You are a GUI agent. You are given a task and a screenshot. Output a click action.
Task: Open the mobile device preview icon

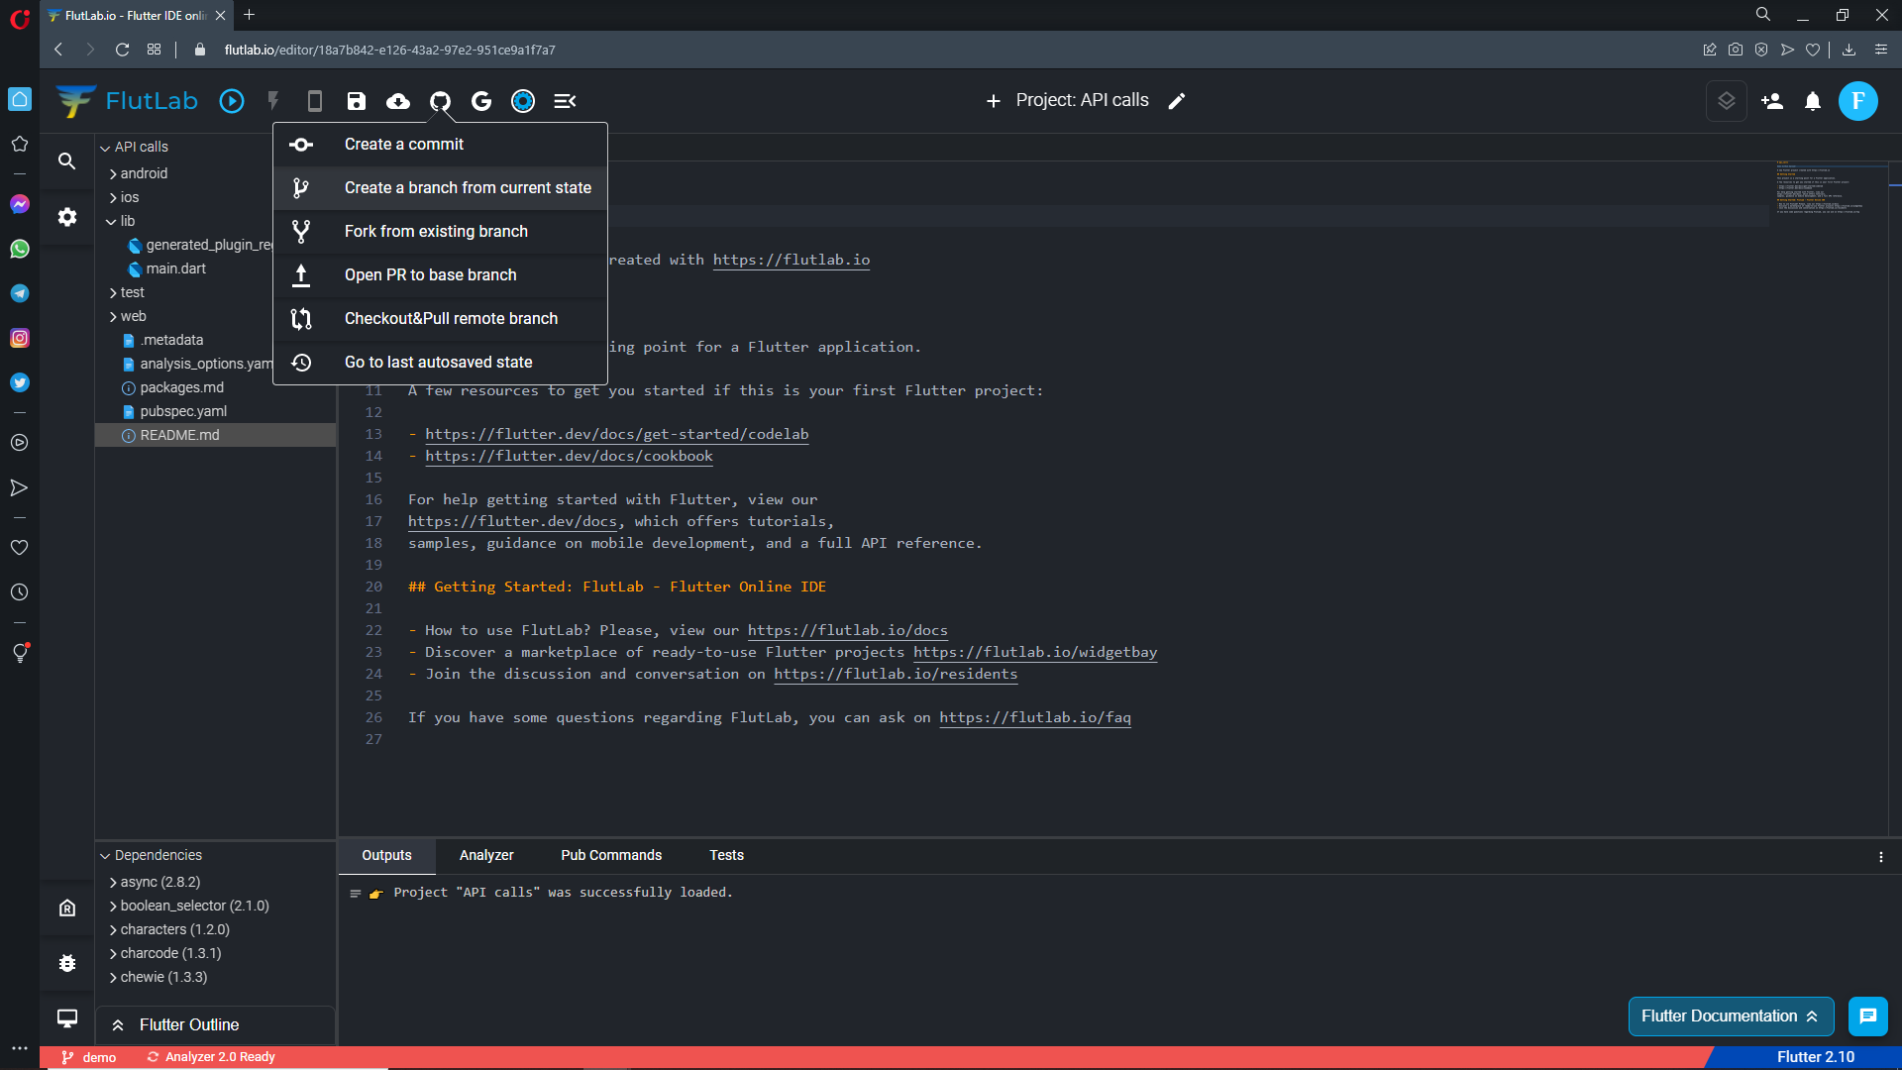315,101
